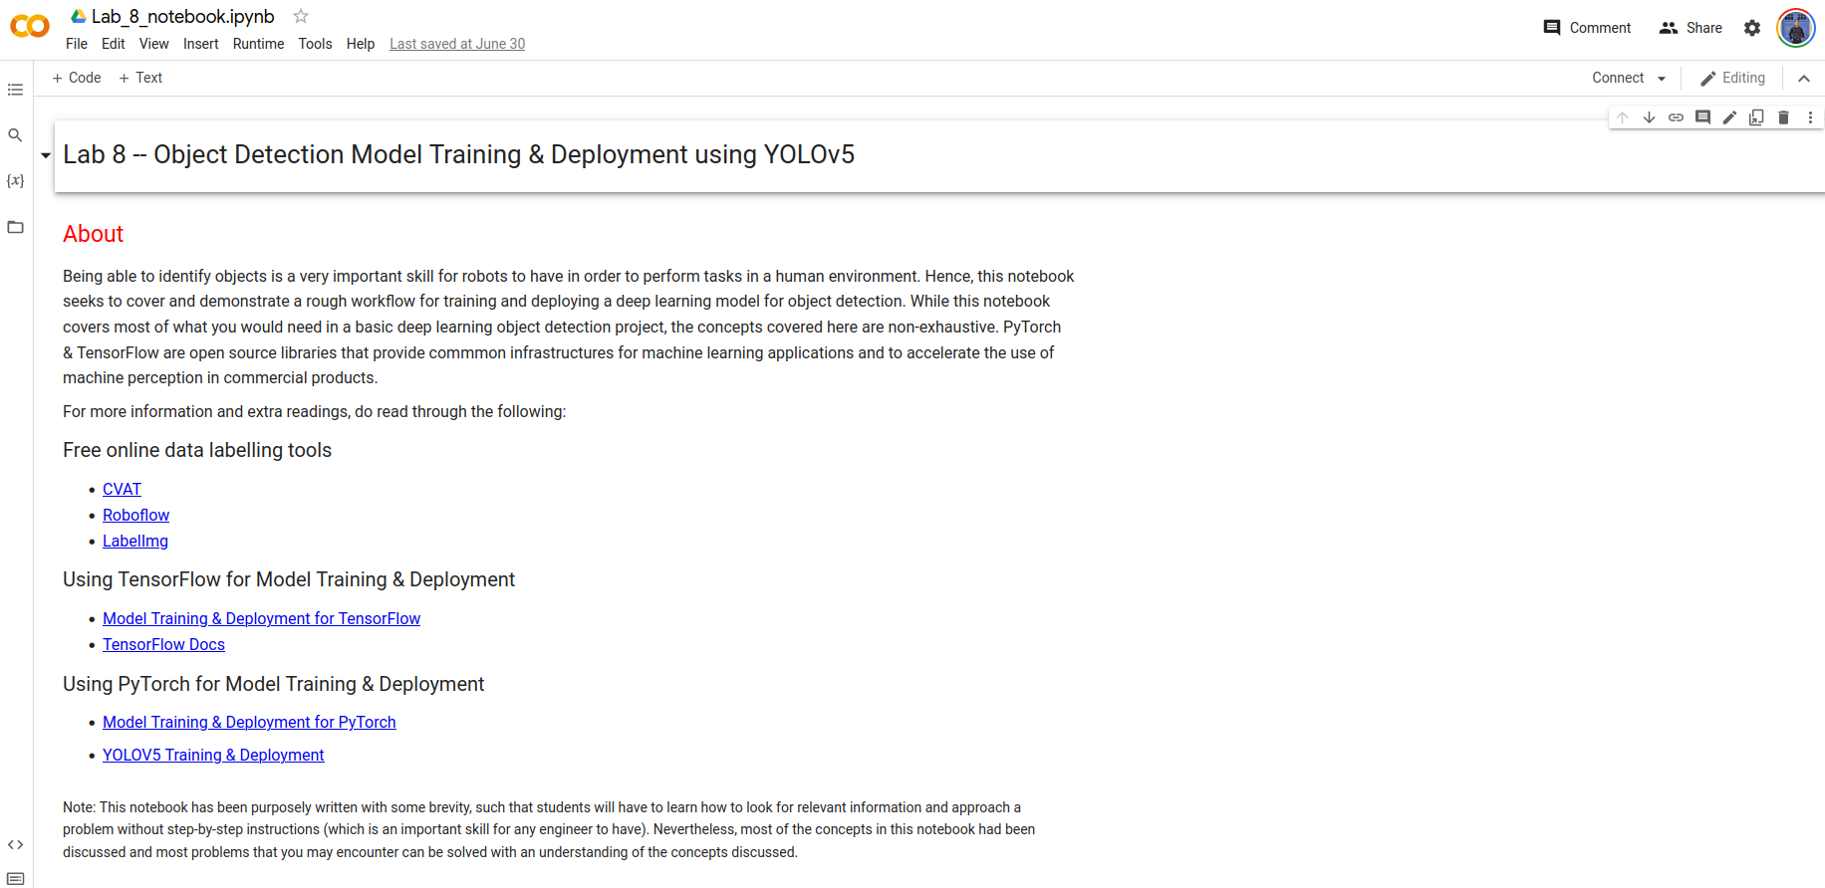Click the Google Drive icon beside title
Viewport: 1825px width, 888px height.
pos(79,16)
